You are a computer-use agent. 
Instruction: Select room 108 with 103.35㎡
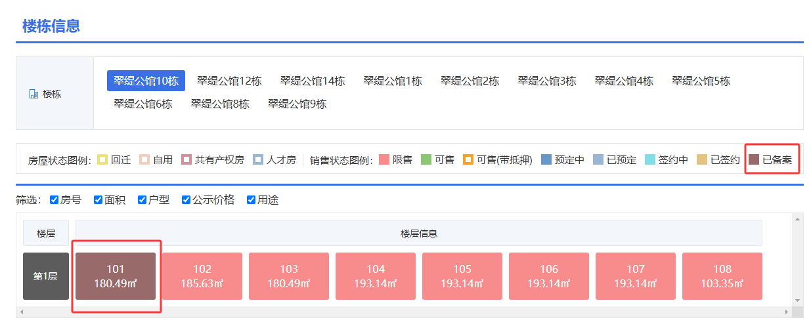pos(722,276)
